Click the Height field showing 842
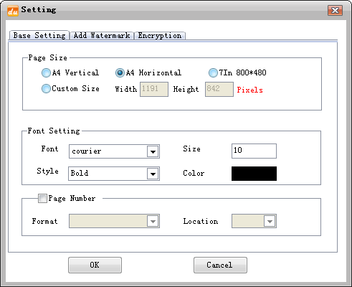This screenshot has height=287, width=352. click(219, 90)
